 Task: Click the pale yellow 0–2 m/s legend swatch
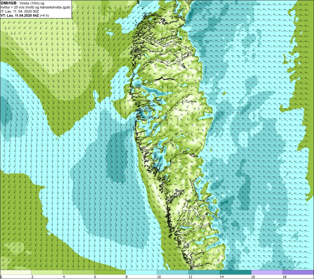[x=16, y=272]
